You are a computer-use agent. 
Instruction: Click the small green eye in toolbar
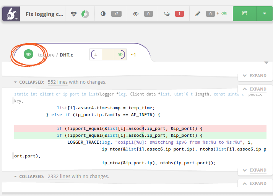(x=224, y=13)
